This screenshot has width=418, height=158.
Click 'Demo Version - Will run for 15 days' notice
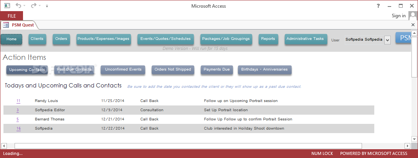pos(195,48)
